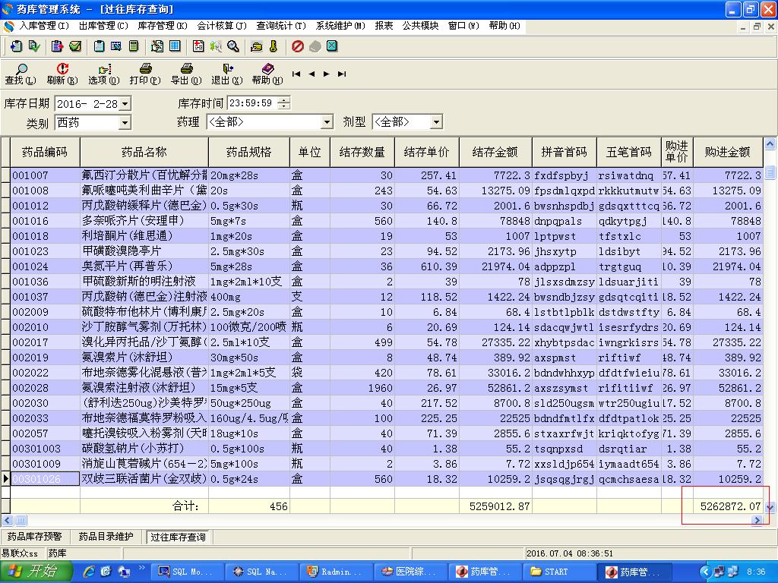
Task: Open 帮助(H) help book icon
Action: 267,74
